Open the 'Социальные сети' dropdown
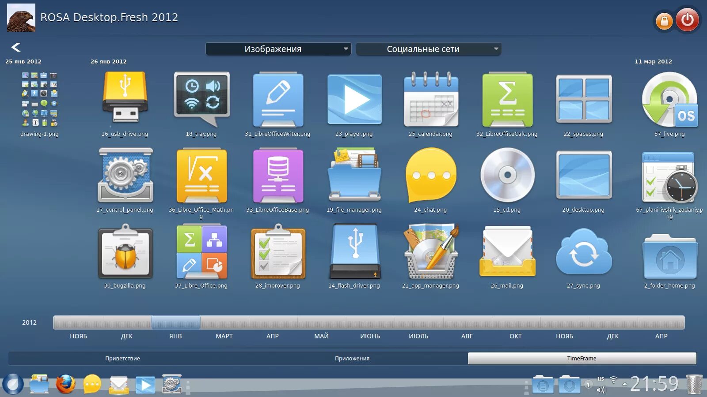The width and height of the screenshot is (707, 397). coord(428,49)
